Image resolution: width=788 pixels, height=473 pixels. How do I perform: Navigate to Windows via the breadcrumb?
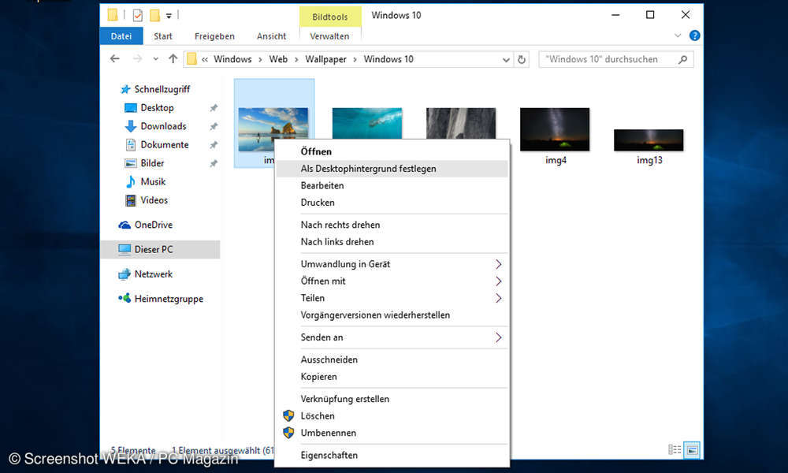232,59
